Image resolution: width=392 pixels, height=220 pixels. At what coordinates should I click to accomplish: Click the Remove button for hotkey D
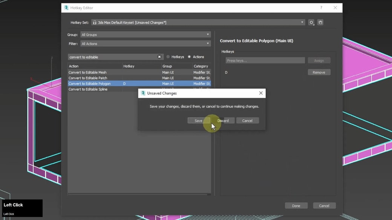319,72
